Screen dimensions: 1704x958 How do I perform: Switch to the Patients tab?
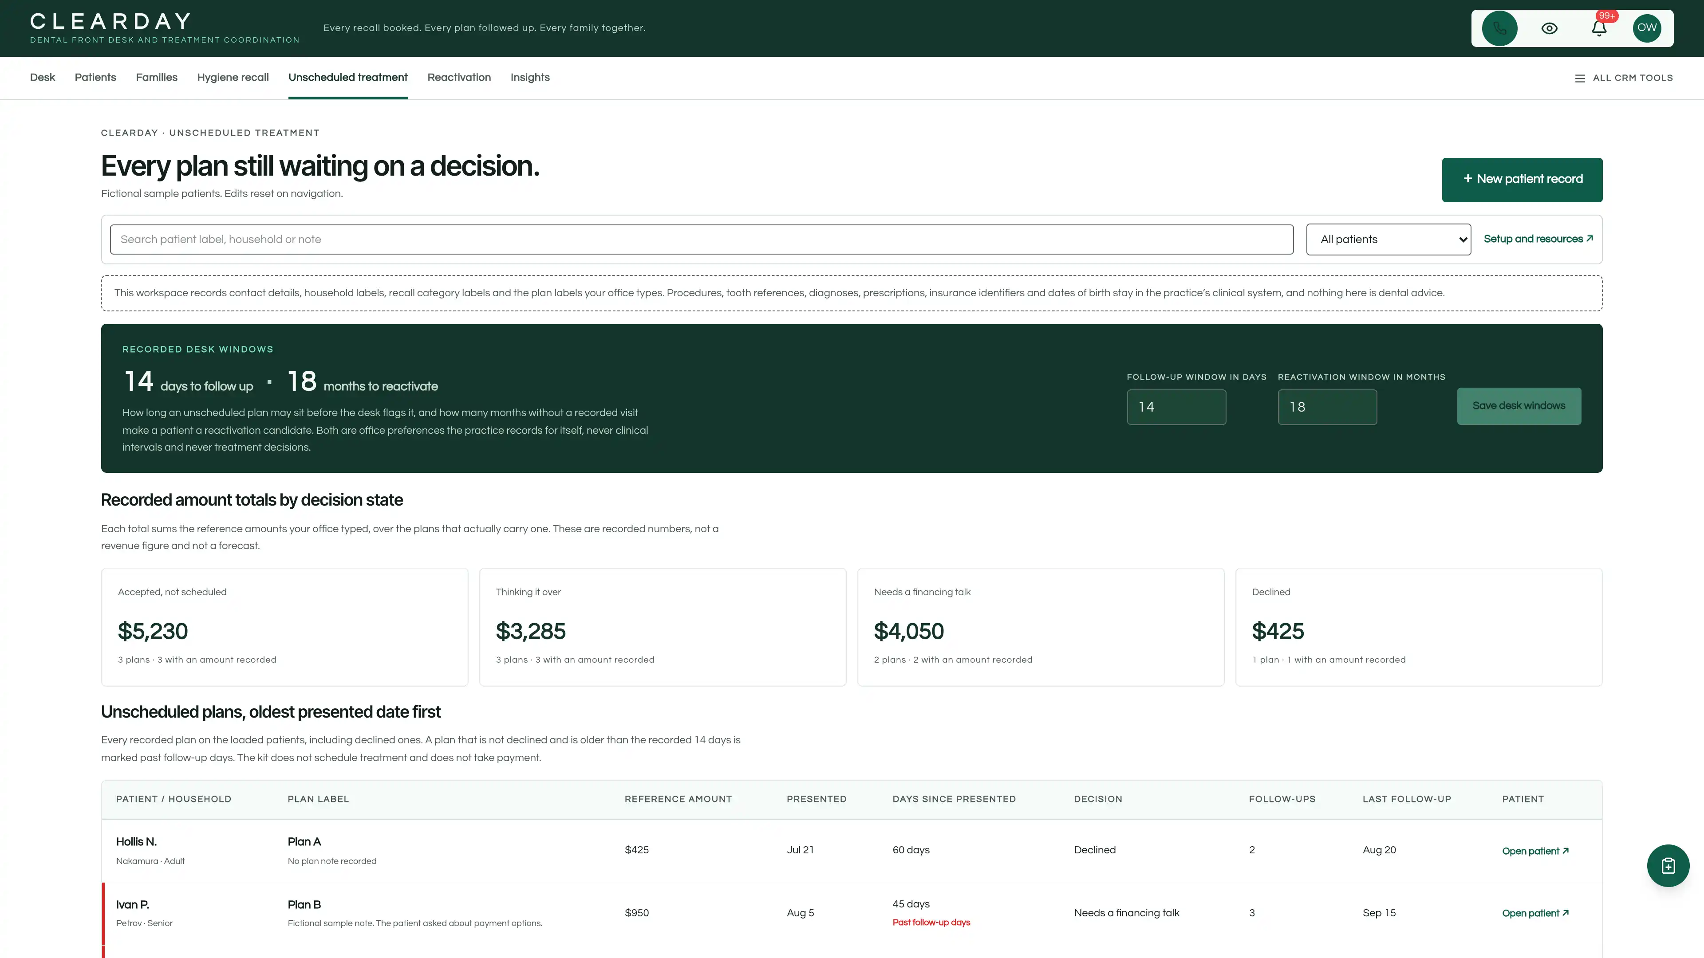[95, 77]
